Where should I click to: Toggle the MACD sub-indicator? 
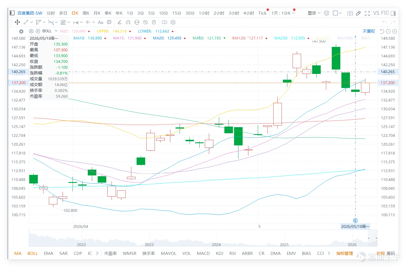point(203,253)
